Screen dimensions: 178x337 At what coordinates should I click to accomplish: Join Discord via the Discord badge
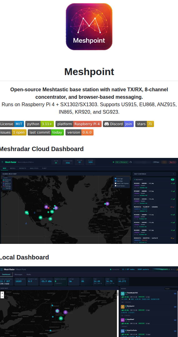[x=118, y=124]
